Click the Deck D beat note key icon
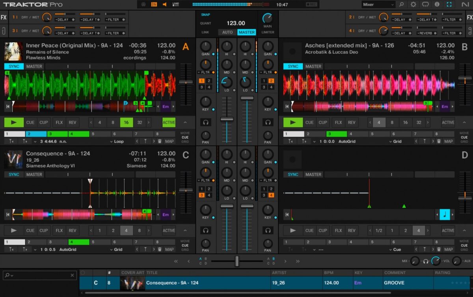Image resolution: width=473 pixels, height=297 pixels. (445, 215)
